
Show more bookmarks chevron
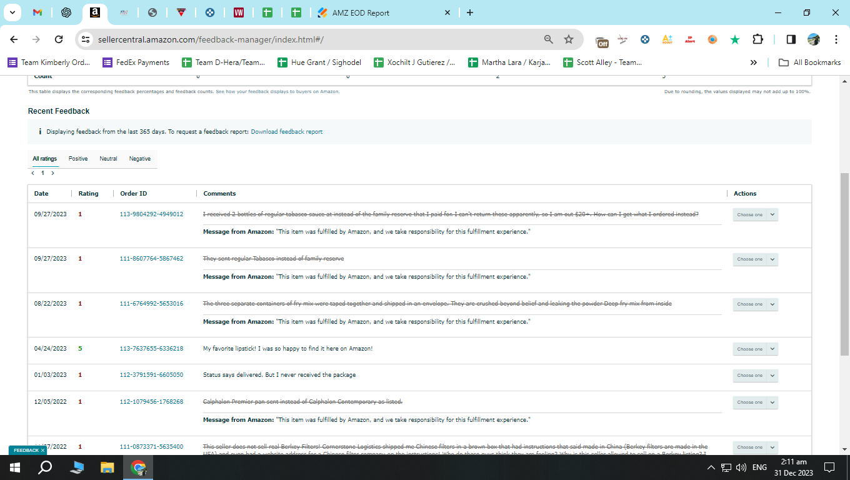pos(754,62)
